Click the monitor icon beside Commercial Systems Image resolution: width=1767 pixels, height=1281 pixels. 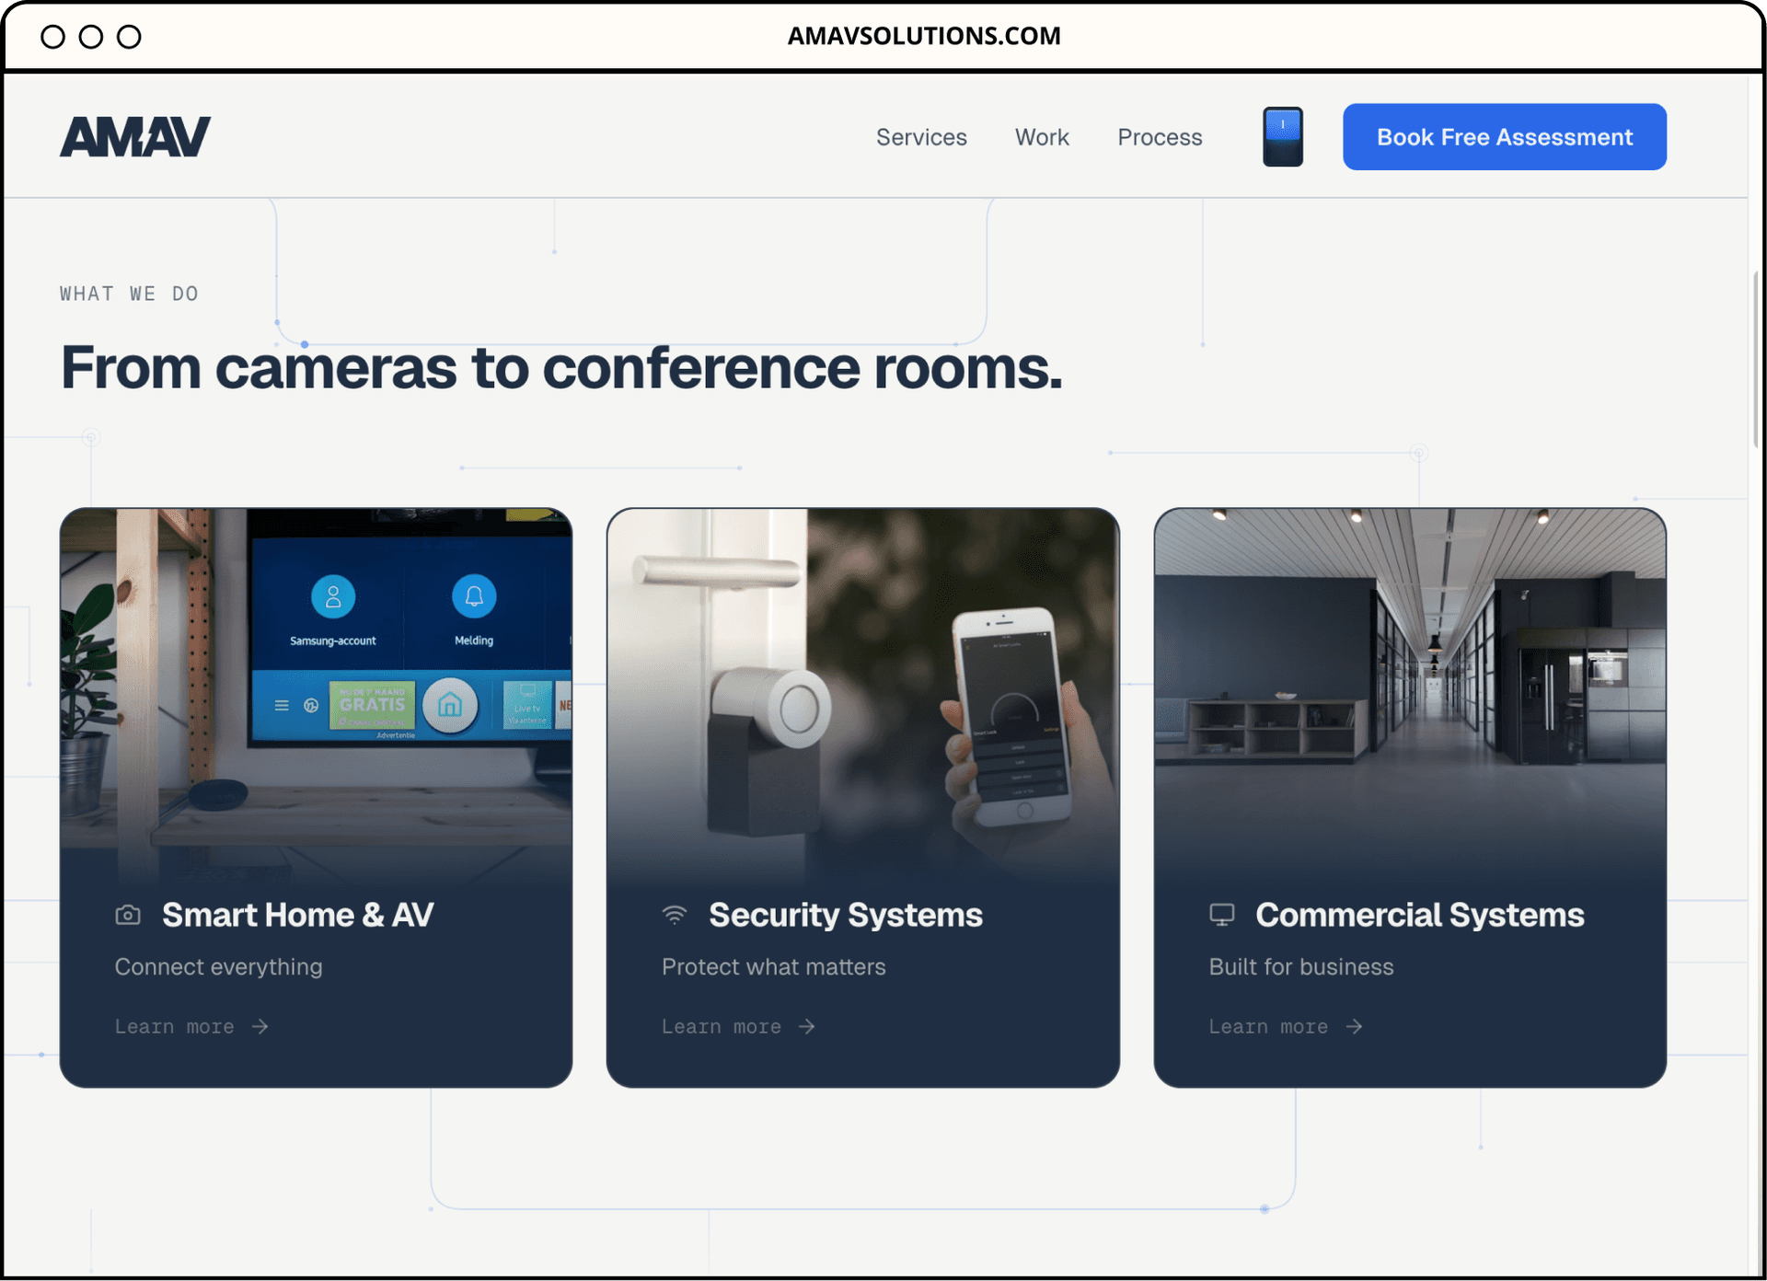tap(1221, 915)
